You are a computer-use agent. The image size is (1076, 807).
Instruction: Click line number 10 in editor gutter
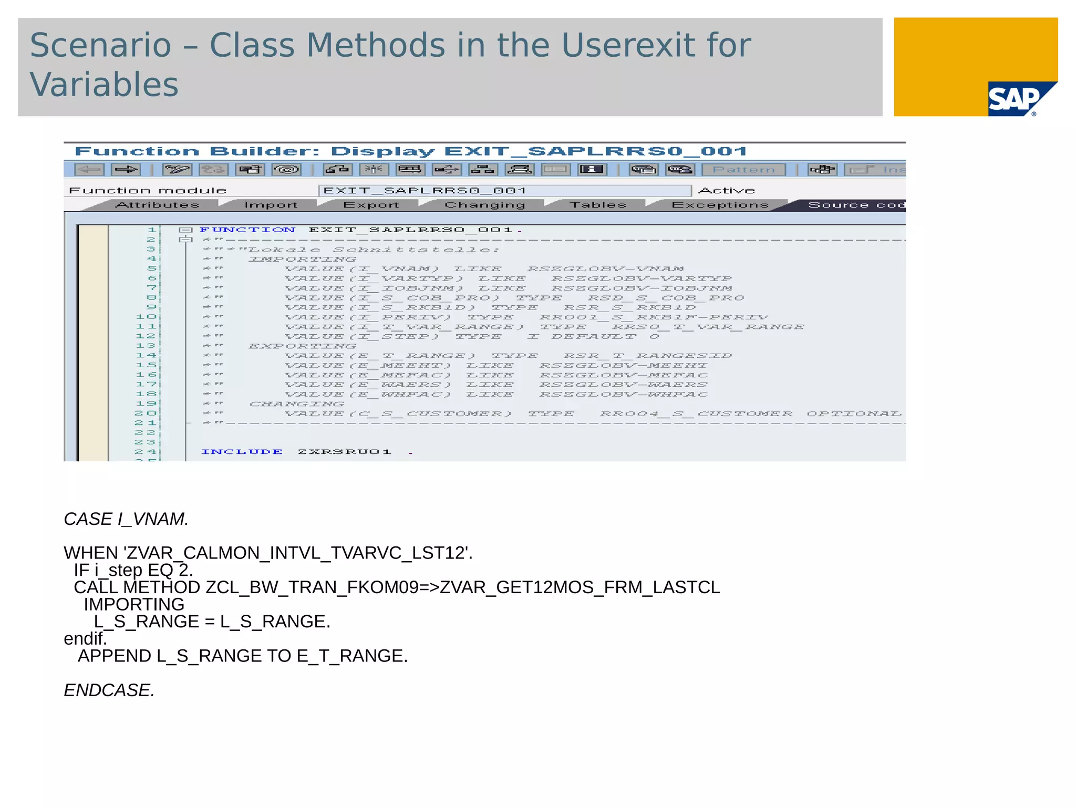pyautogui.click(x=146, y=317)
